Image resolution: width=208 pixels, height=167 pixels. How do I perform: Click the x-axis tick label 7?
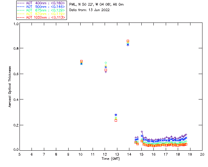click(x=44, y=154)
